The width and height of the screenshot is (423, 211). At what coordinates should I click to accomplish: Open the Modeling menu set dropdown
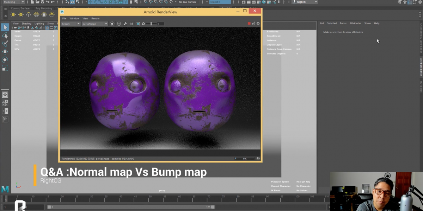click(x=13, y=2)
